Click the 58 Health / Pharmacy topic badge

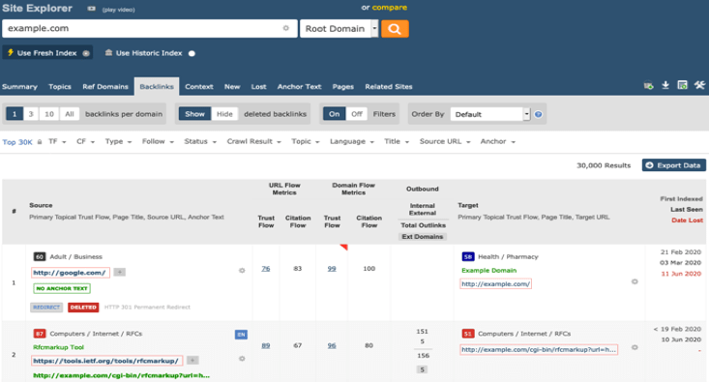click(468, 257)
